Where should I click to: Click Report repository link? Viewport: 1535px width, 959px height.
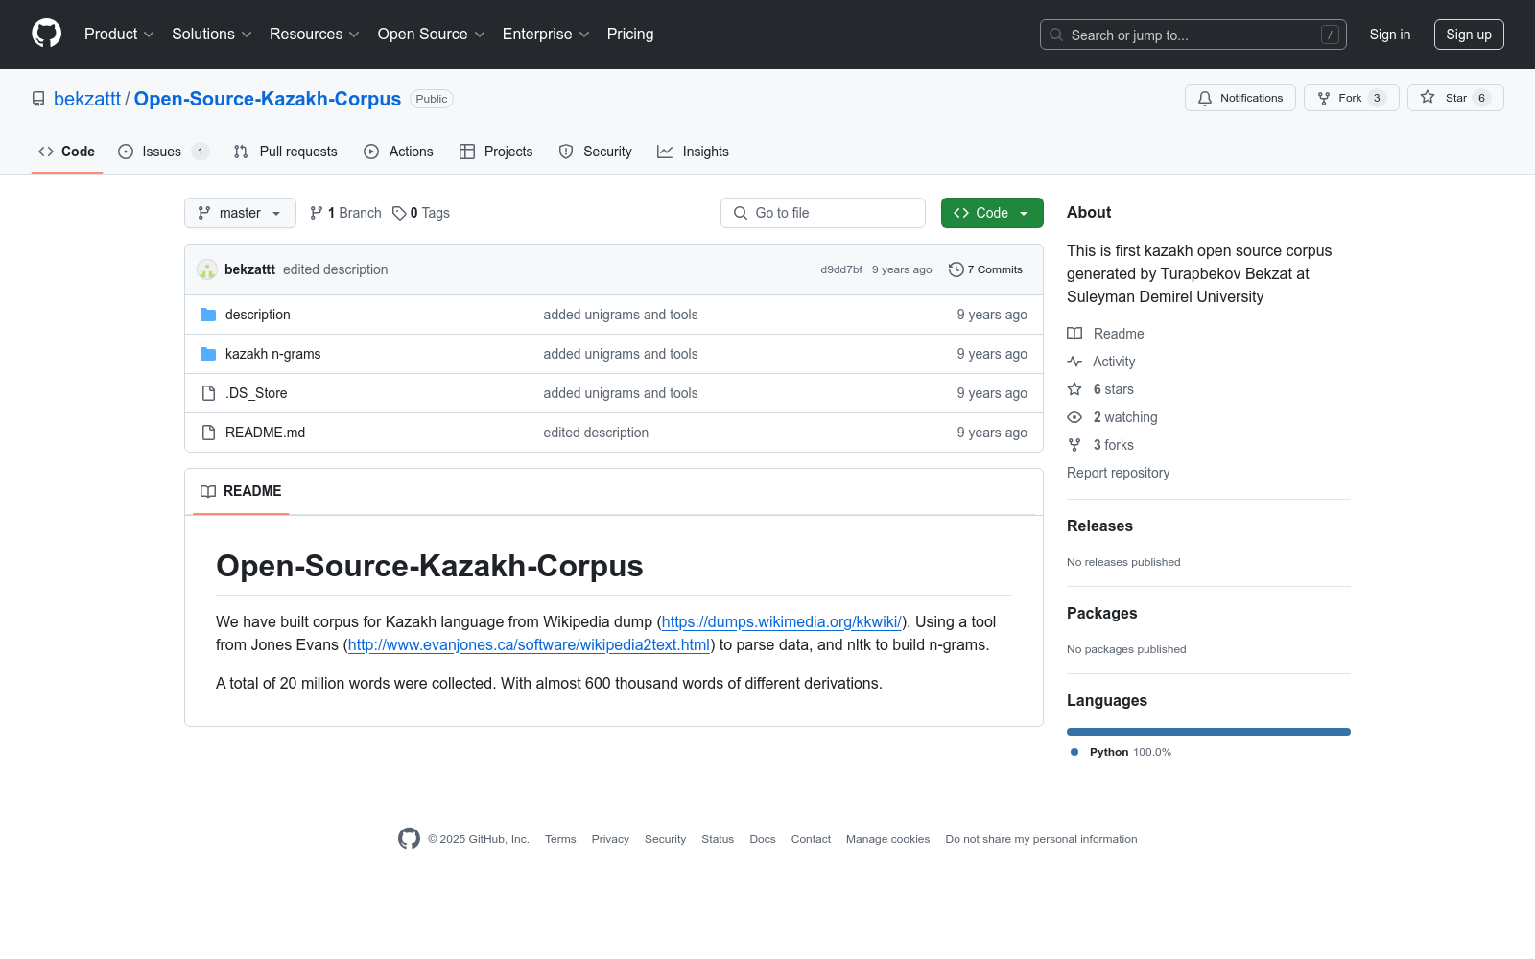(x=1119, y=473)
